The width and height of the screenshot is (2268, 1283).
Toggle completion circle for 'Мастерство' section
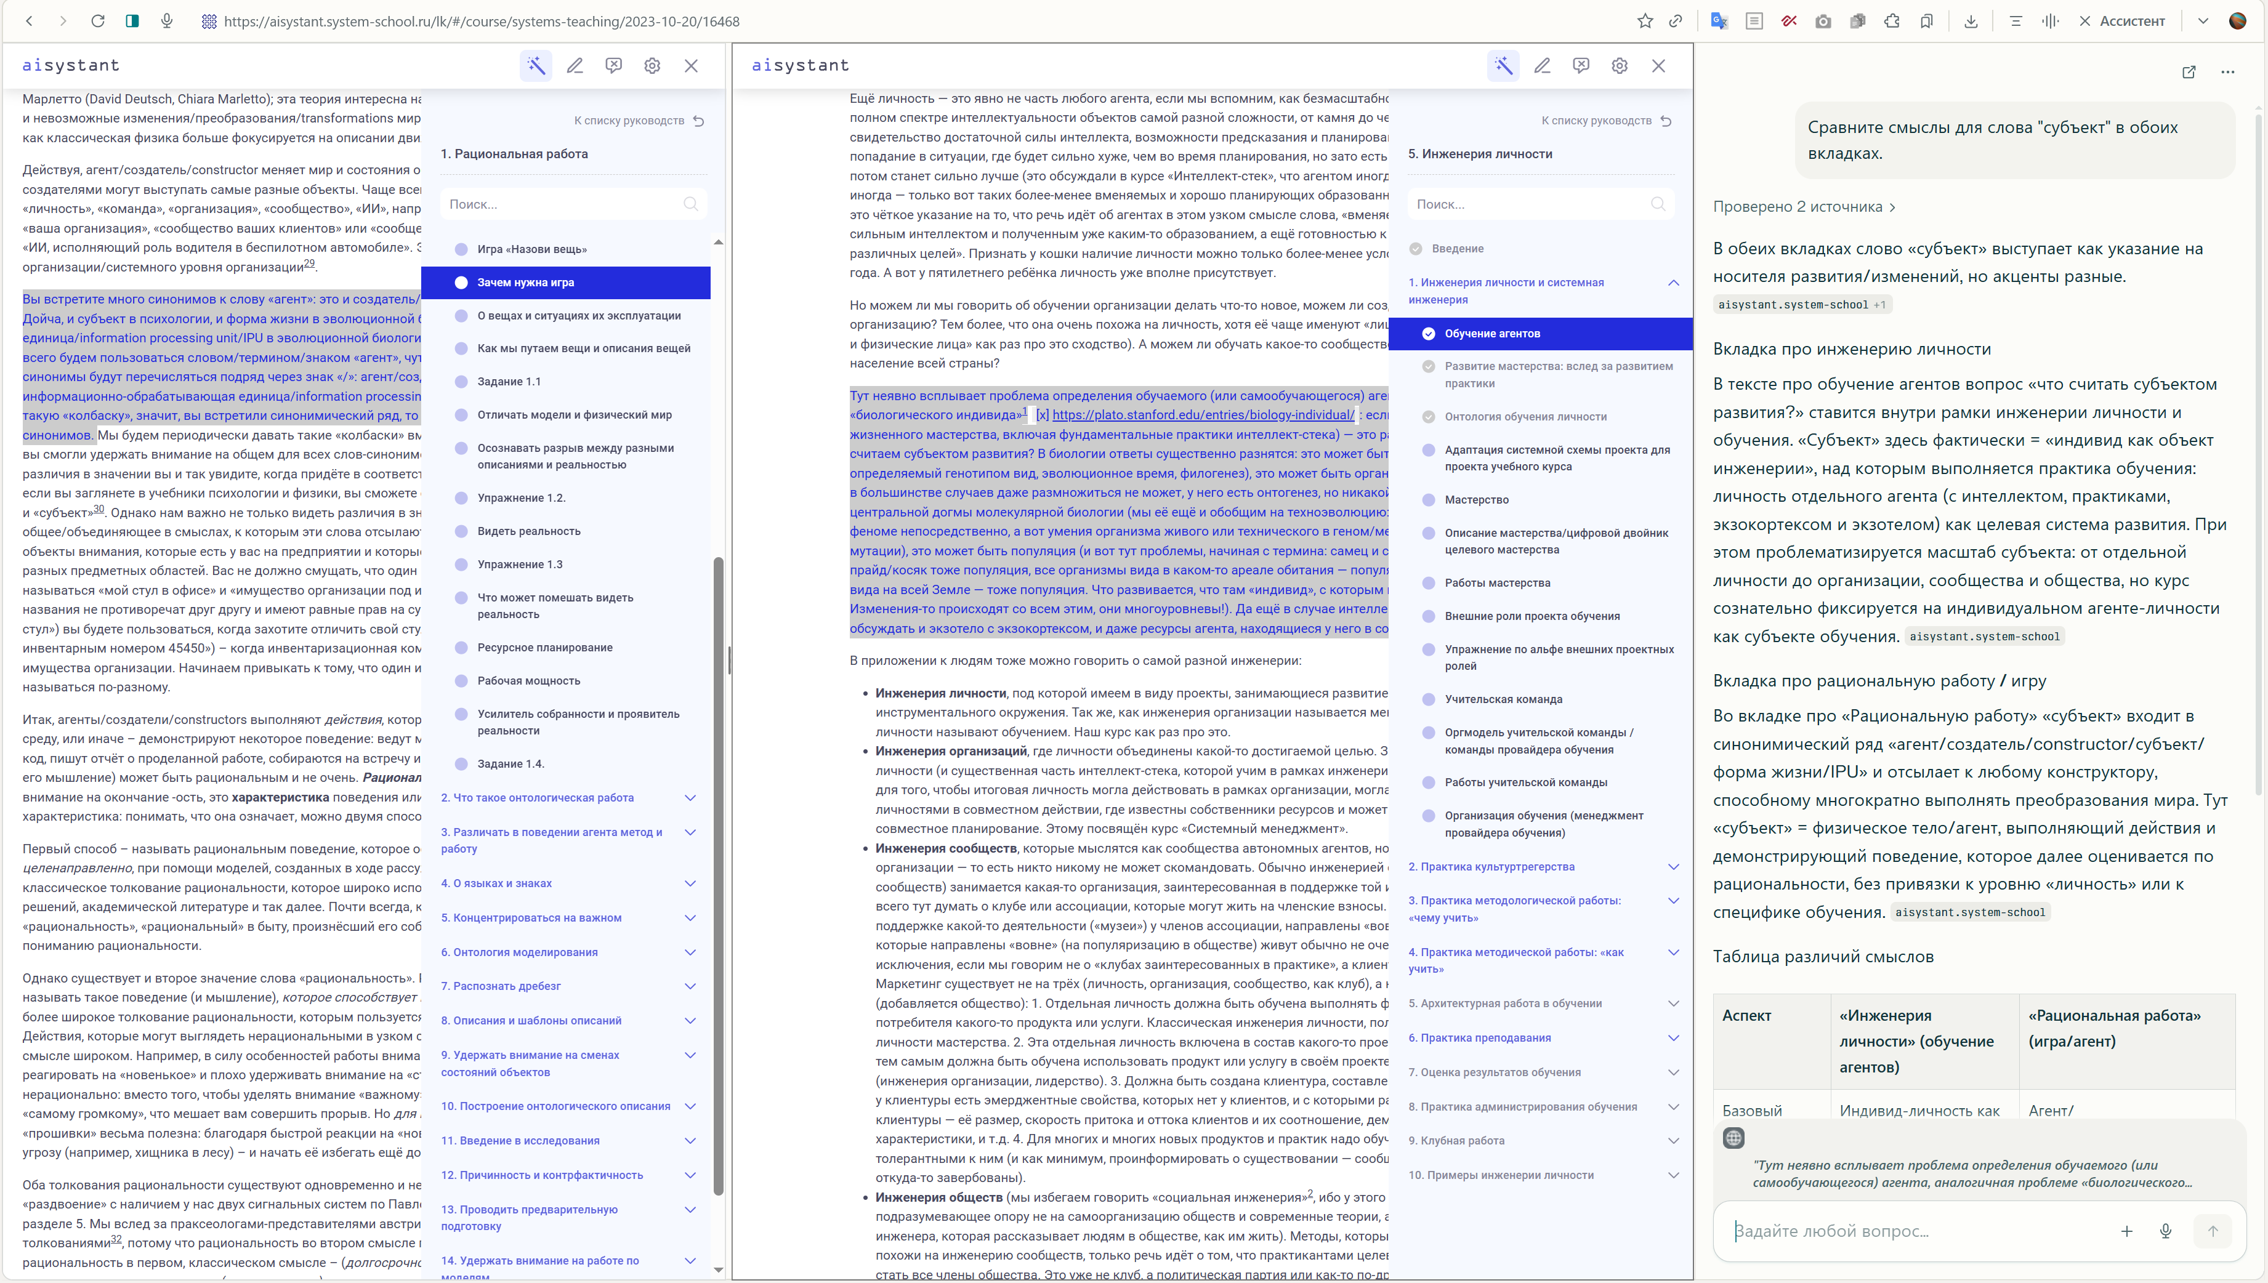1428,500
